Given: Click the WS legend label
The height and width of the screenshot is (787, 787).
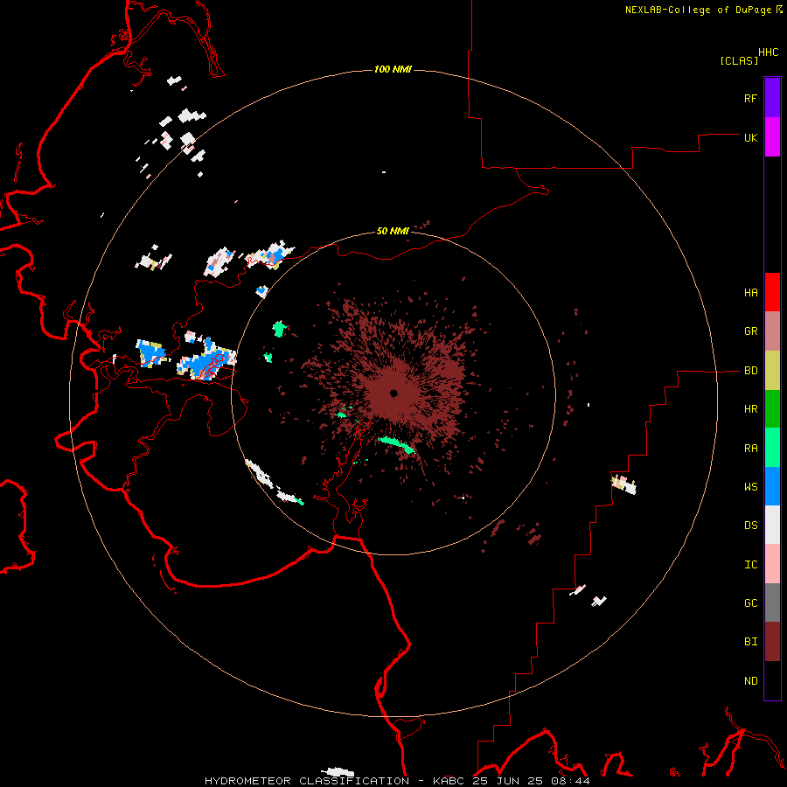Looking at the screenshot, I should (x=750, y=487).
